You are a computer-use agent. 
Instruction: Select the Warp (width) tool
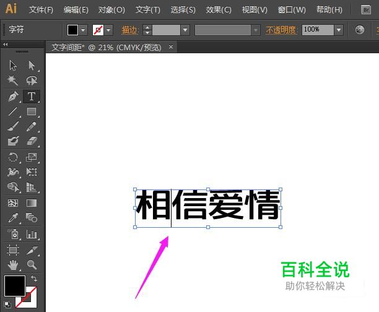coord(13,172)
